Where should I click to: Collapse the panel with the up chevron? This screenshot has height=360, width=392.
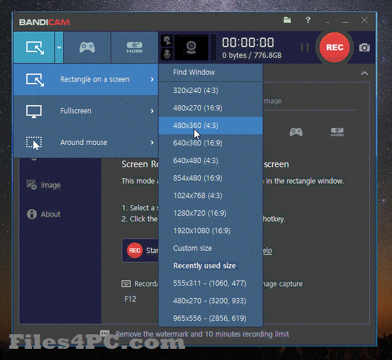click(x=365, y=73)
